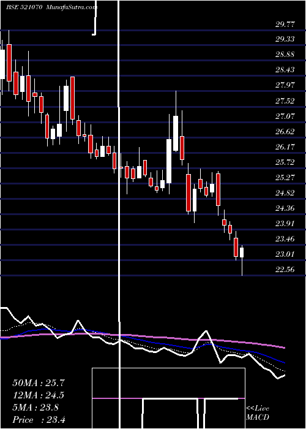Click the 12MA : 24.5 readout
Viewport: 306px width, 429px height.
click(x=39, y=395)
